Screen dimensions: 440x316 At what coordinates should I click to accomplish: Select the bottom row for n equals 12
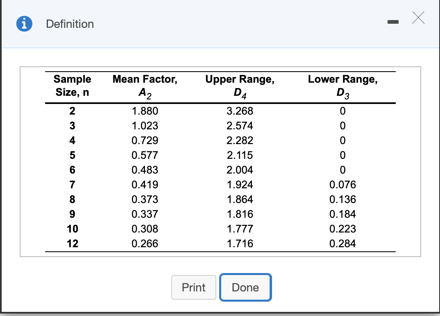[x=72, y=244]
